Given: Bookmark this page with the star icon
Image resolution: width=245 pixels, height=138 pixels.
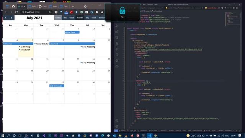Looking at the screenshot, I should point(50,12).
